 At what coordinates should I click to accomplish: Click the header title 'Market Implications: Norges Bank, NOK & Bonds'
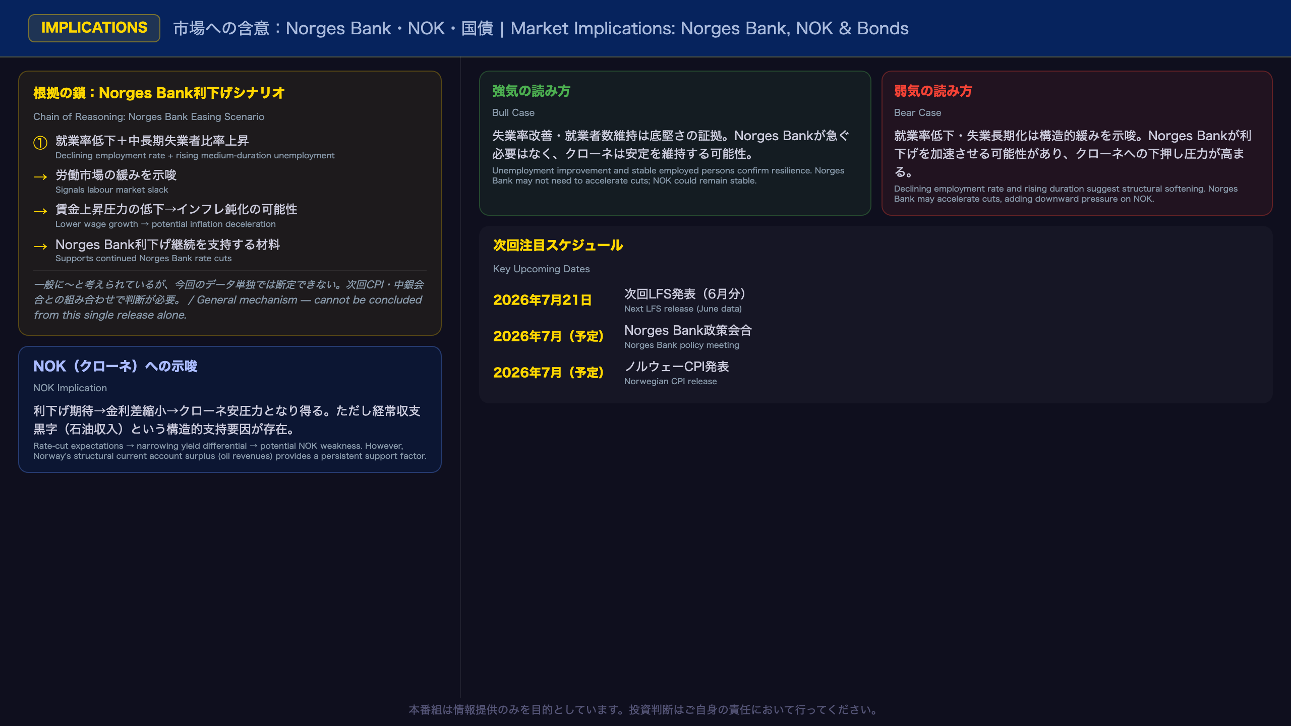(710, 28)
